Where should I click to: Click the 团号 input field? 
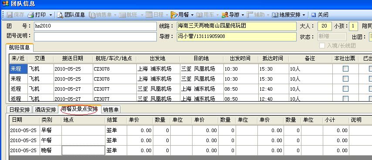pyautogui.click(x=95, y=26)
